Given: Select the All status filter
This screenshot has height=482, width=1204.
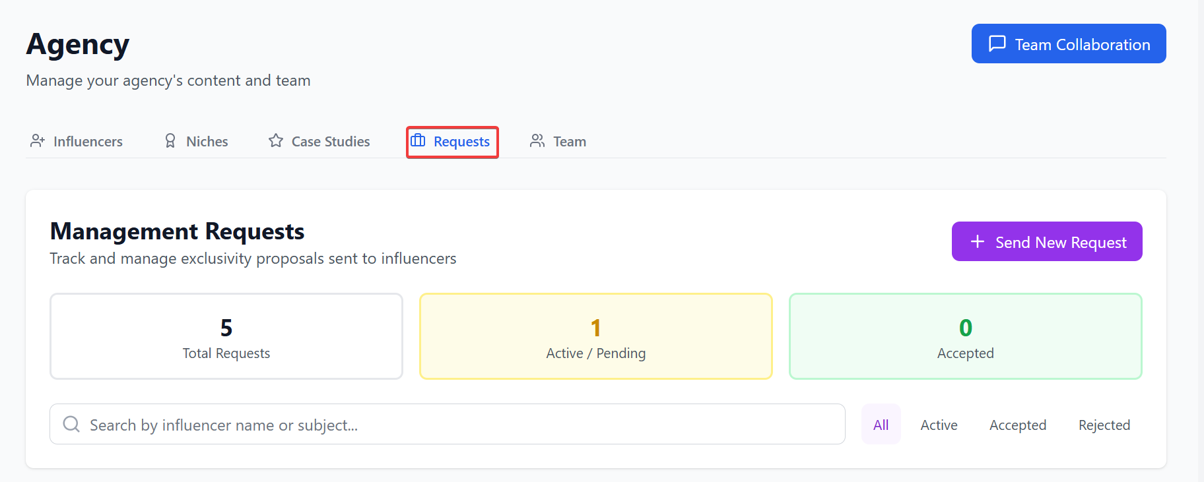Looking at the screenshot, I should pos(881,425).
